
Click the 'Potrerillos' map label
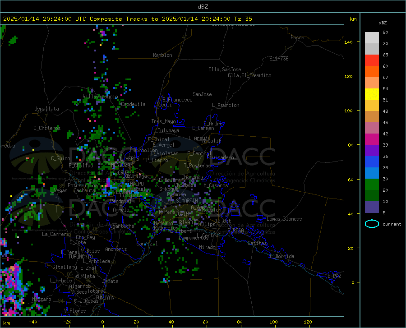click(83, 185)
